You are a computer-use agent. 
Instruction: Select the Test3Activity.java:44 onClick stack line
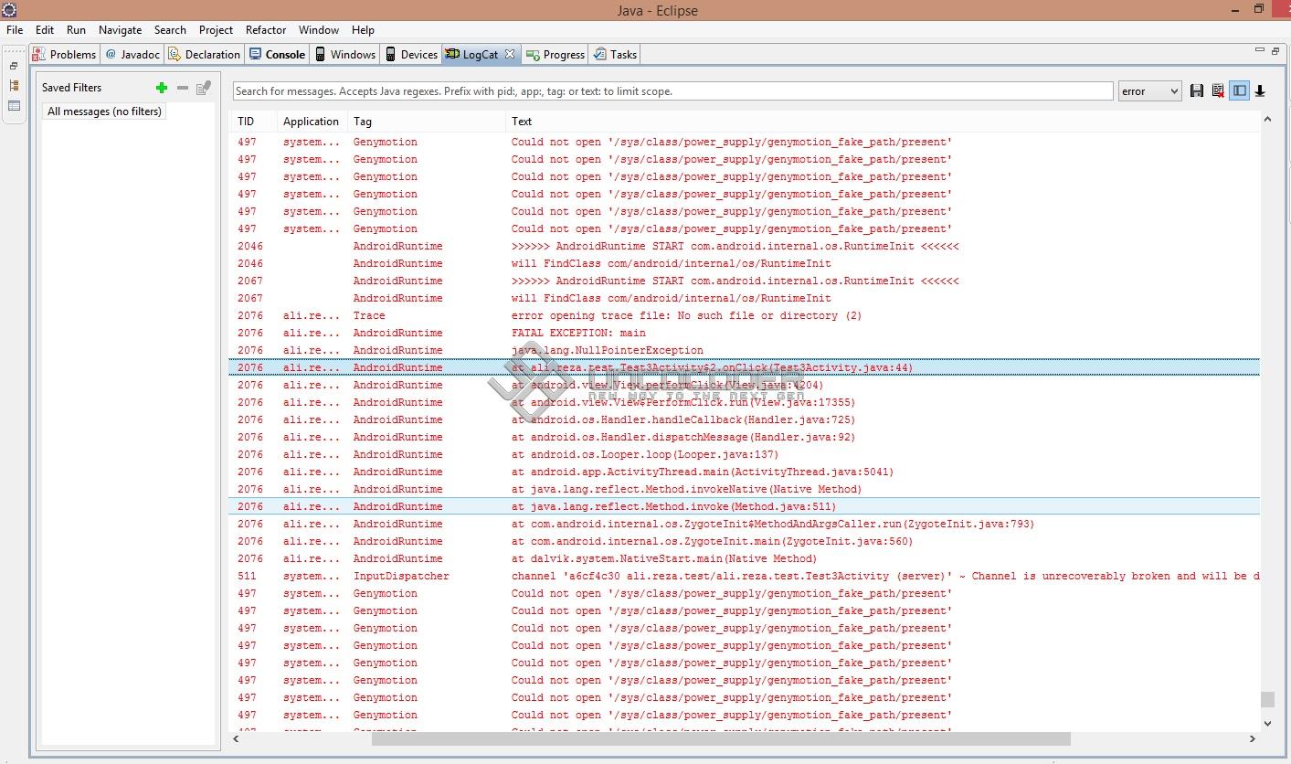tap(745, 367)
